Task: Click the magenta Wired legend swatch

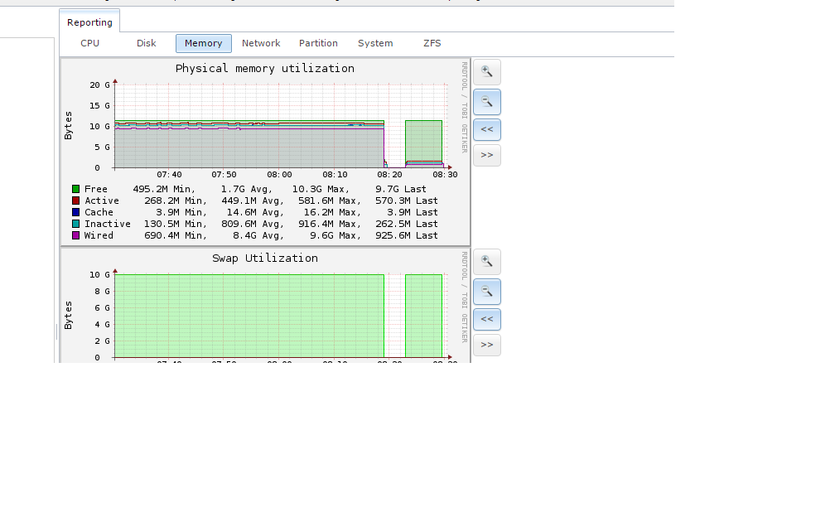Action: coord(76,235)
